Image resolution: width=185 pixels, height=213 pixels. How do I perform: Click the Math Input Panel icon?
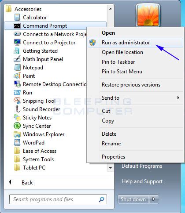(17, 59)
